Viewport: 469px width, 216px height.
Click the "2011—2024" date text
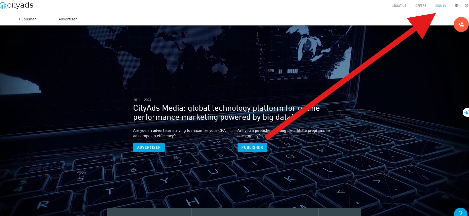[142, 100]
